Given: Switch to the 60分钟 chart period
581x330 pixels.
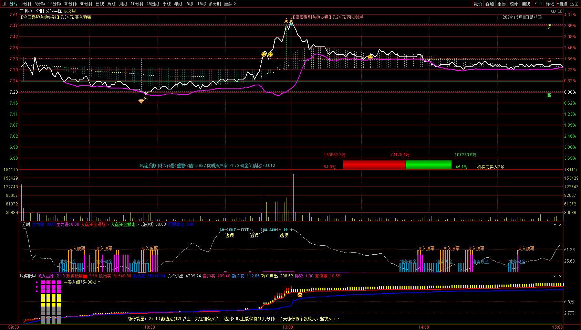Looking at the screenshot, I should 86,4.
